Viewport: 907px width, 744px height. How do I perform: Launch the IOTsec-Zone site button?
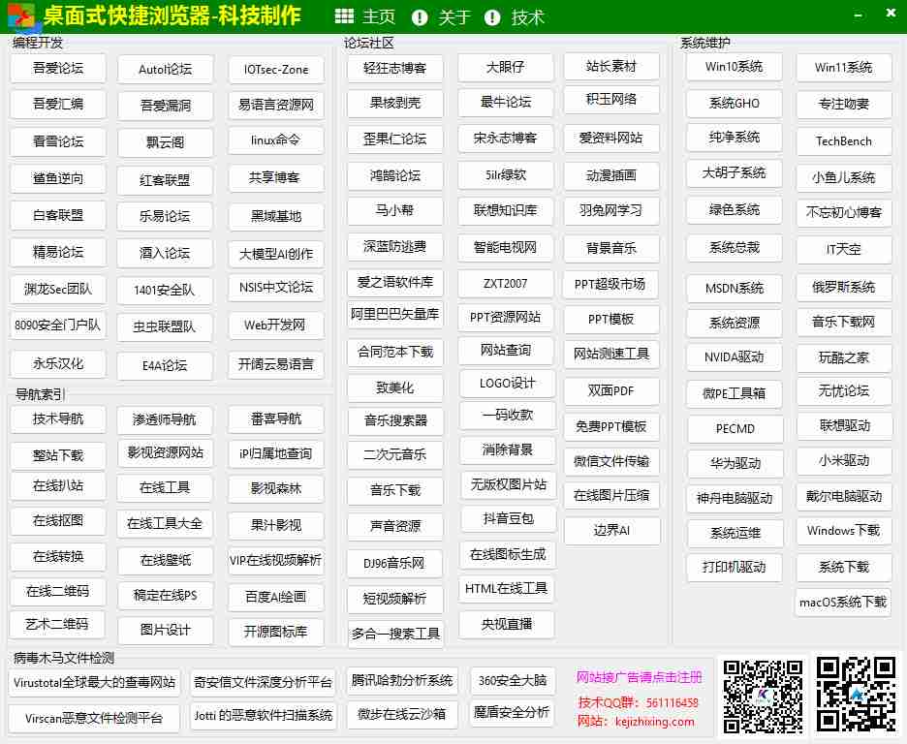click(x=276, y=70)
